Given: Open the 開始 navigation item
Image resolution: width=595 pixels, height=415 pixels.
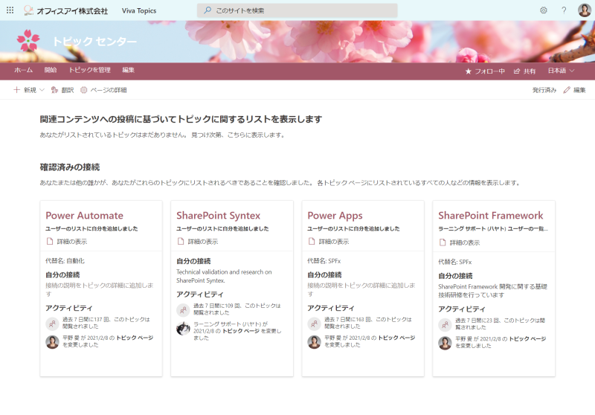Looking at the screenshot, I should 51,70.
